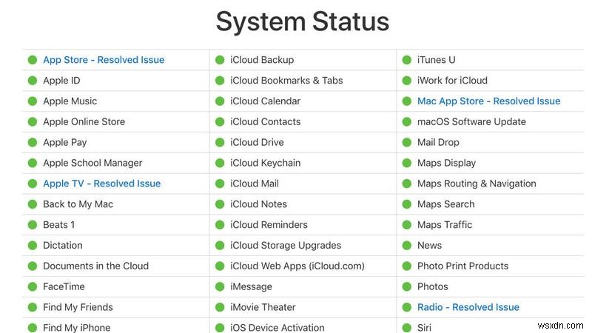The height and width of the screenshot is (333, 592).
Task: Click the green status dot beside iCloud Calendar
Action: [220, 101]
